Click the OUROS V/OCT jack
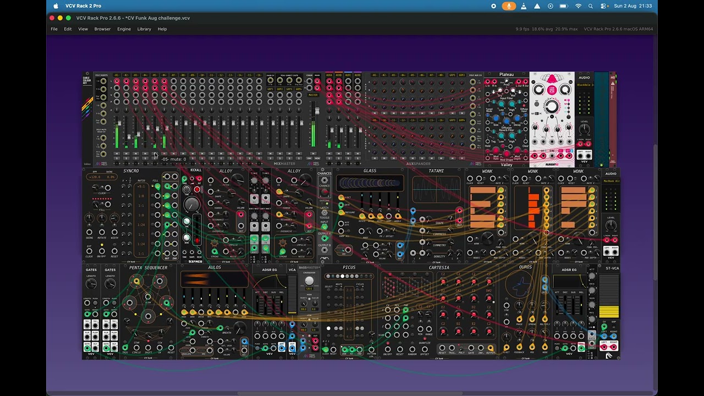This screenshot has height=396, width=704. tap(507, 348)
